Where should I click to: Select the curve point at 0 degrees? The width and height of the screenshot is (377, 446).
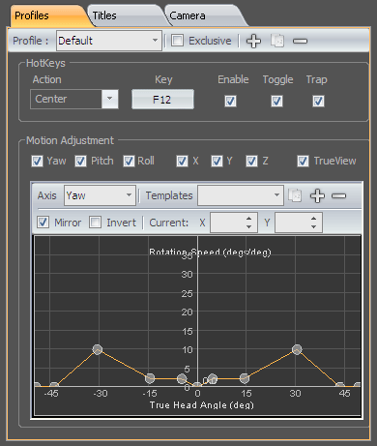[197, 385]
